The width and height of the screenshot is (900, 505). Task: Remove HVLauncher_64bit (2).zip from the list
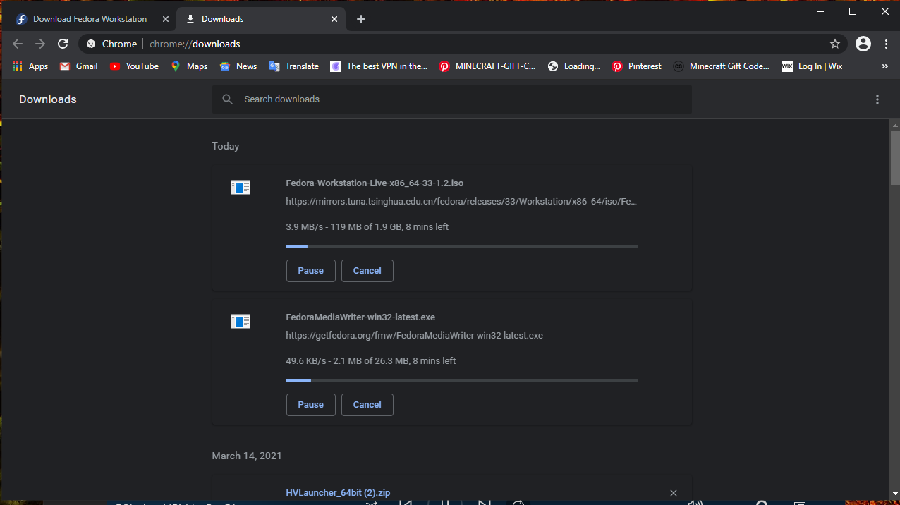point(674,493)
